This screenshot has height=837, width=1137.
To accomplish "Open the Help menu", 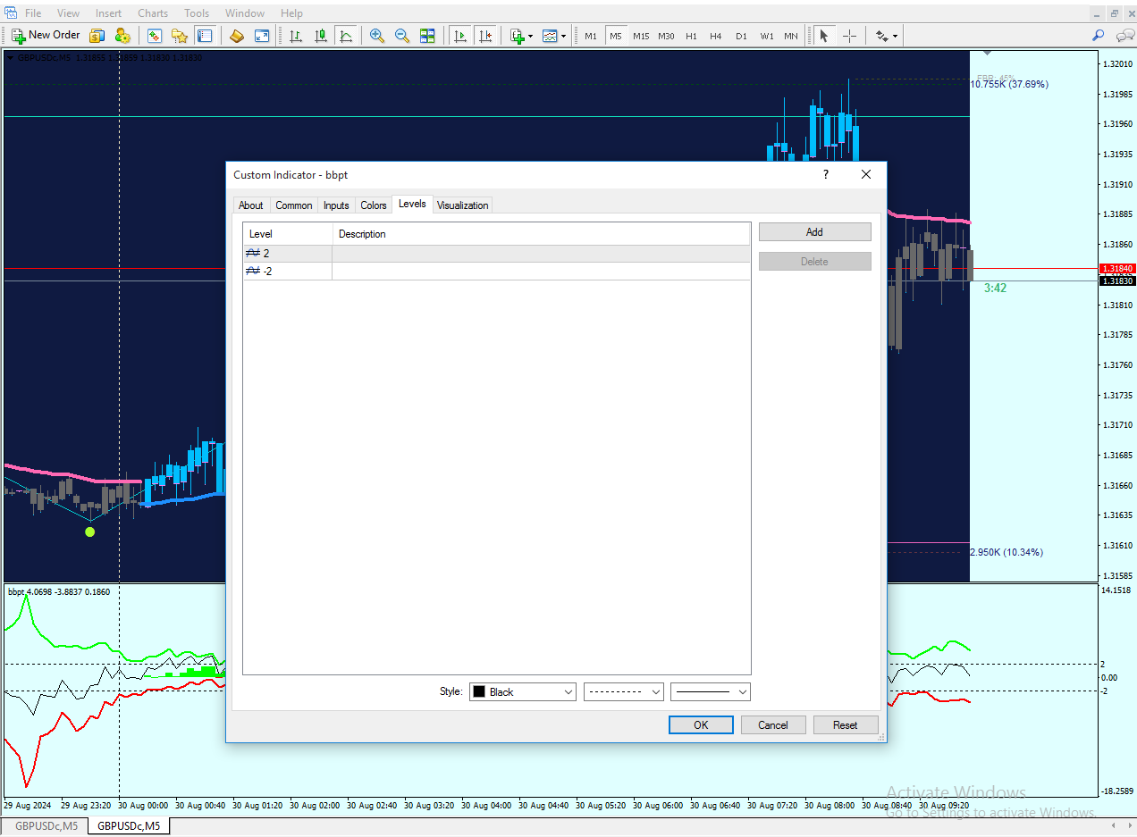I will point(291,13).
